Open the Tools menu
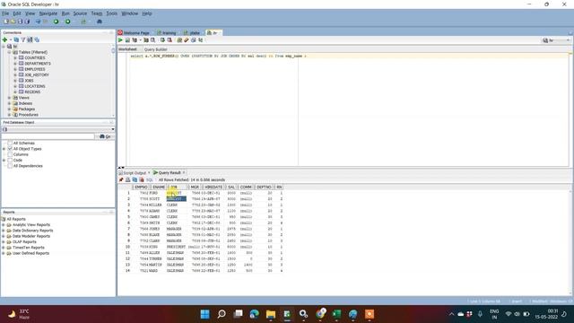Image resolution: width=574 pixels, height=323 pixels. point(111,13)
